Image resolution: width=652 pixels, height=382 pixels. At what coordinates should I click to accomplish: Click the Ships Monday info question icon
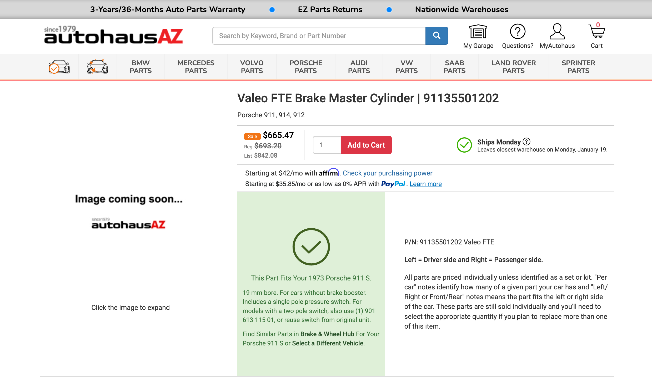click(526, 142)
